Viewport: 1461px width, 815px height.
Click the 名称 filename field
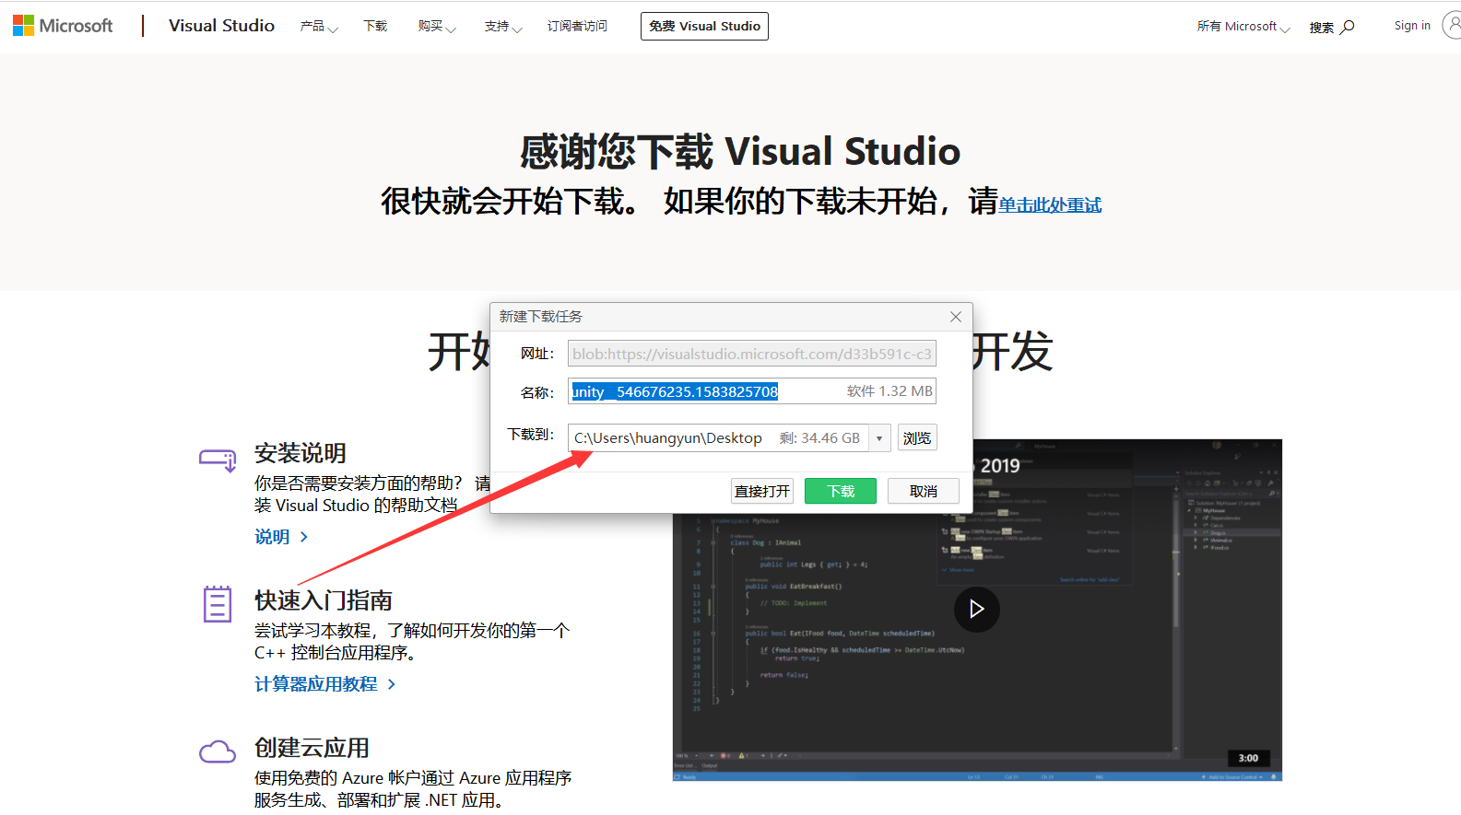[752, 391]
